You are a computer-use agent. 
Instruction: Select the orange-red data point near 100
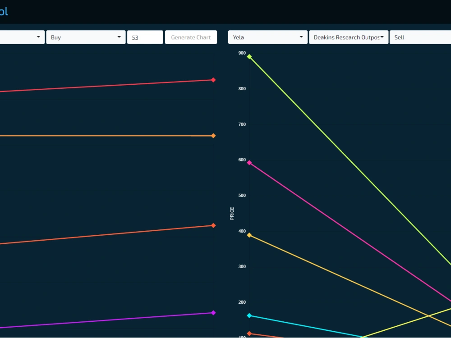click(249, 333)
